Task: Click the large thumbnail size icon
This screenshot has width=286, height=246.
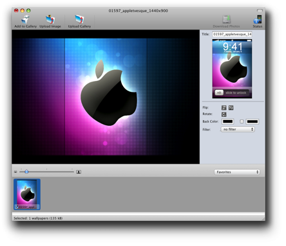Action: (x=79, y=172)
